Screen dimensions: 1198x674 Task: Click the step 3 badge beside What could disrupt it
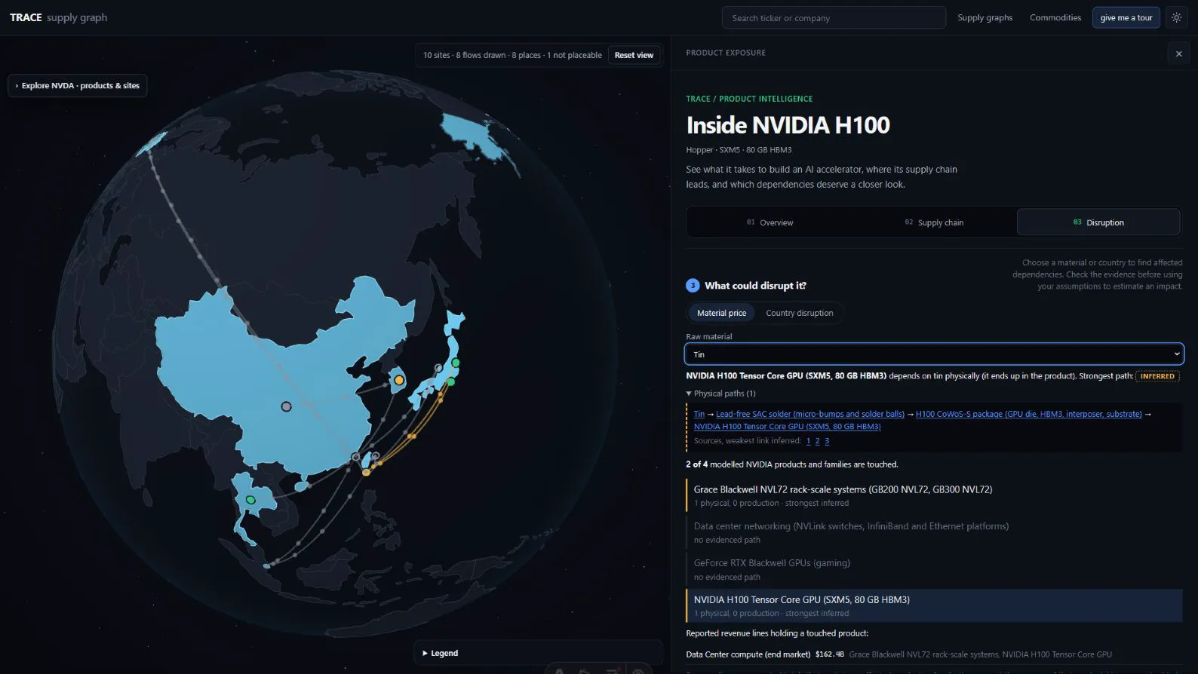click(693, 285)
